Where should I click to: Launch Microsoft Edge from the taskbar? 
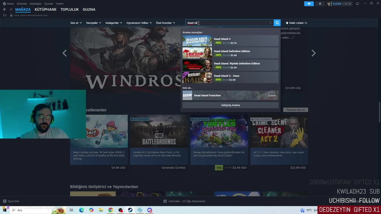point(81,210)
